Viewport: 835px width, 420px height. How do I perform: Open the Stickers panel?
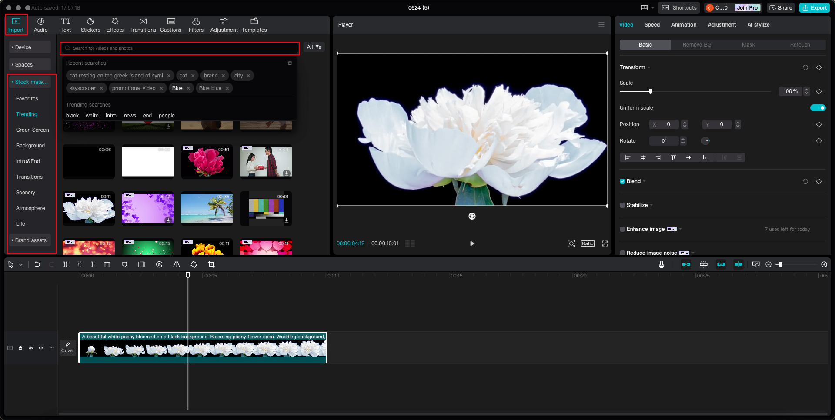(90, 25)
